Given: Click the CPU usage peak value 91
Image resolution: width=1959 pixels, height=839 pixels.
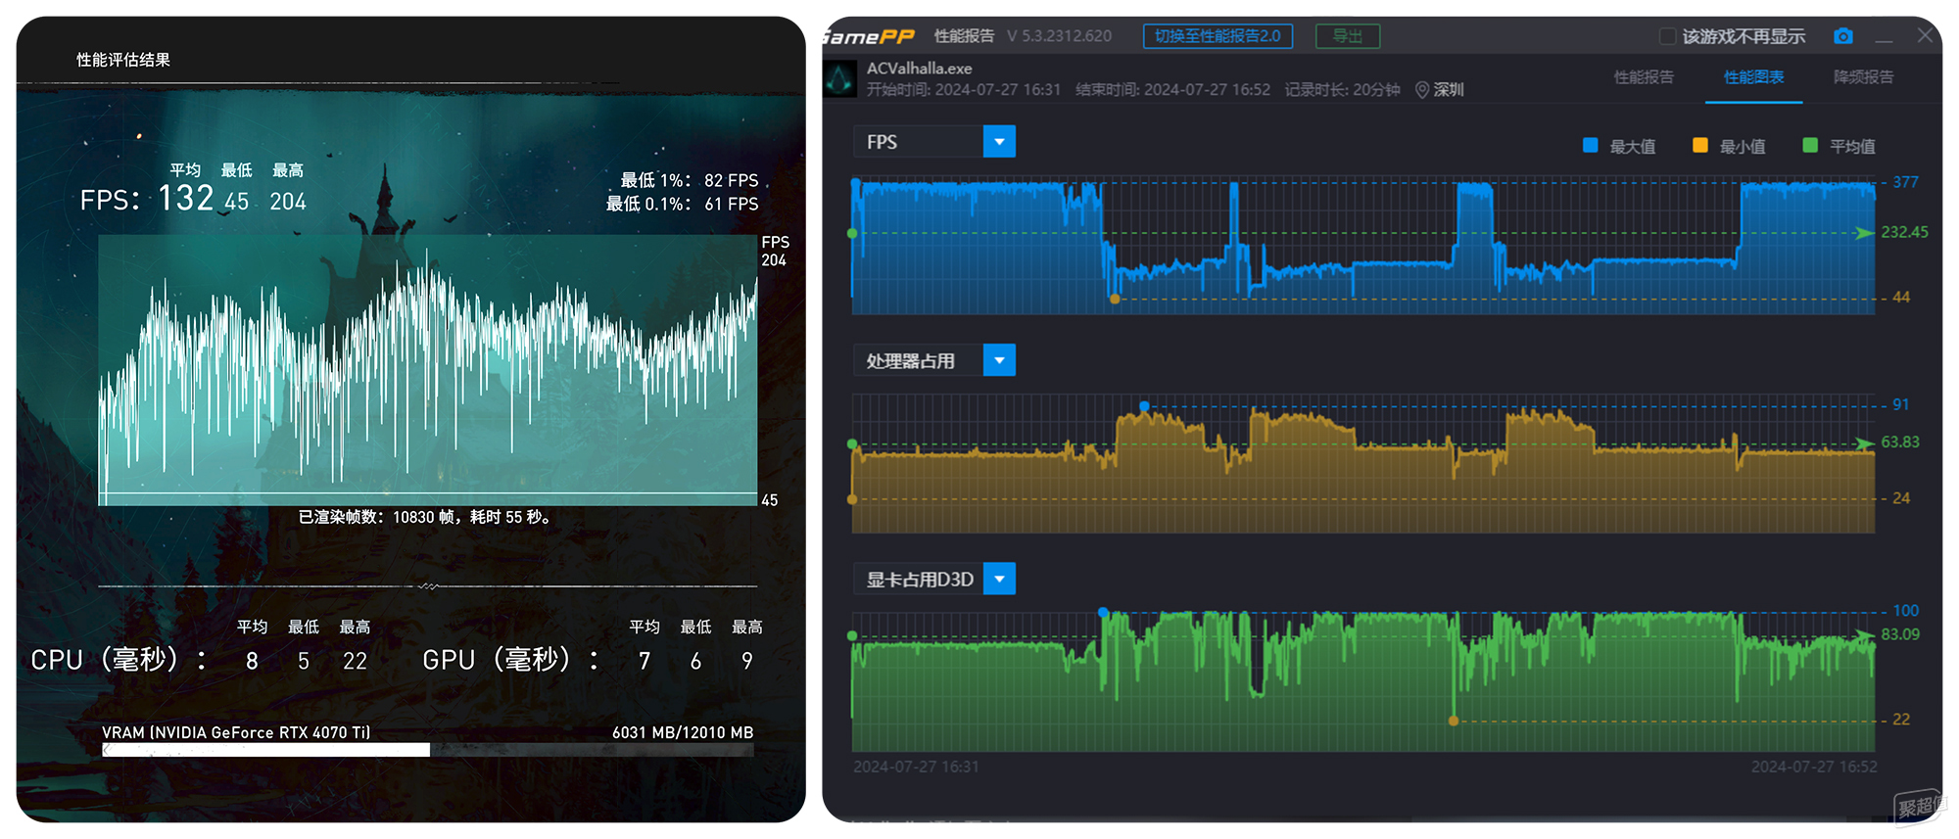Looking at the screenshot, I should click(1900, 404).
